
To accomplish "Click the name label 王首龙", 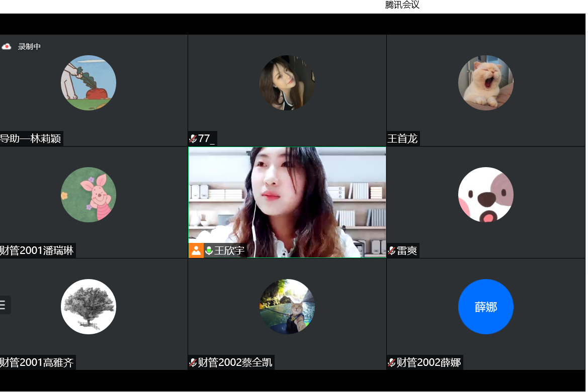I will pyautogui.click(x=403, y=139).
